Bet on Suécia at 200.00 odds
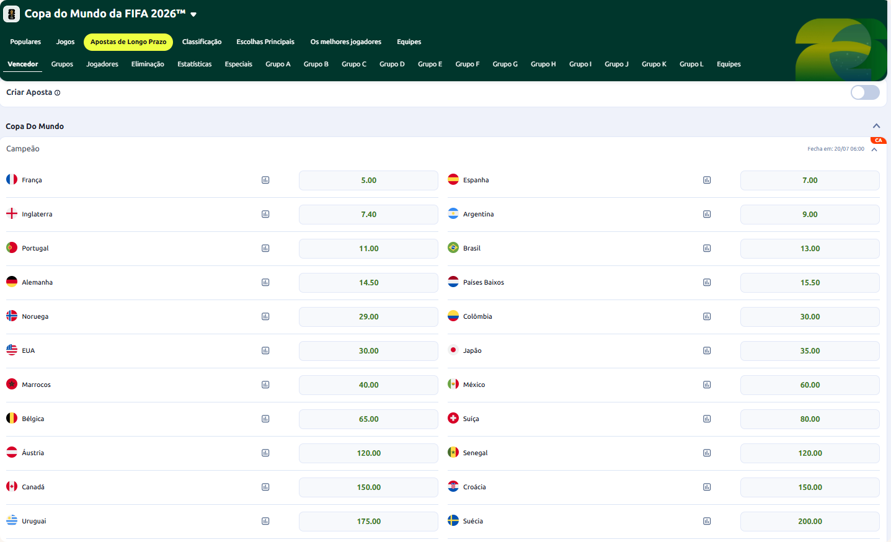The image size is (891, 542). click(x=810, y=522)
